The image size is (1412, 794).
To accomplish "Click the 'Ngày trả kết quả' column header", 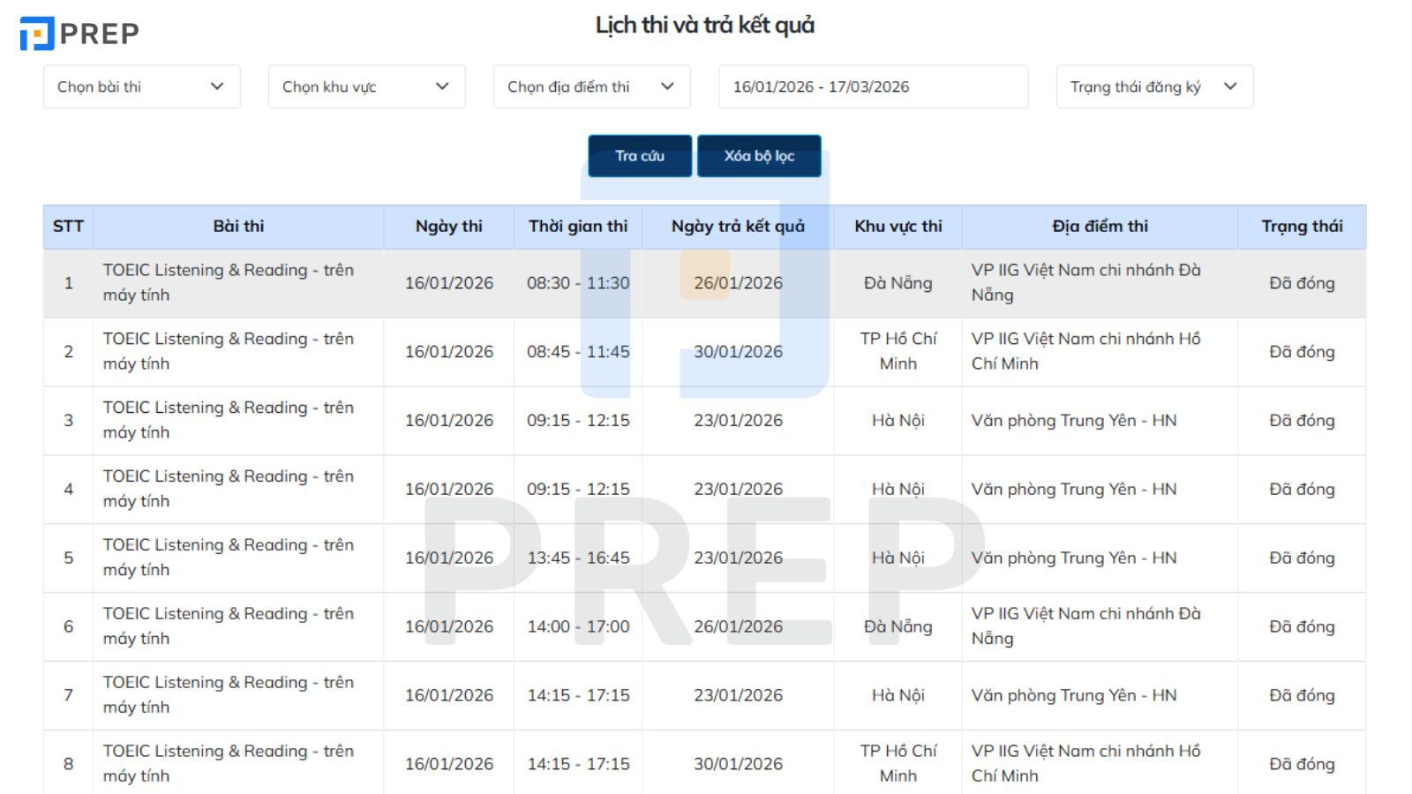I will coord(738,227).
